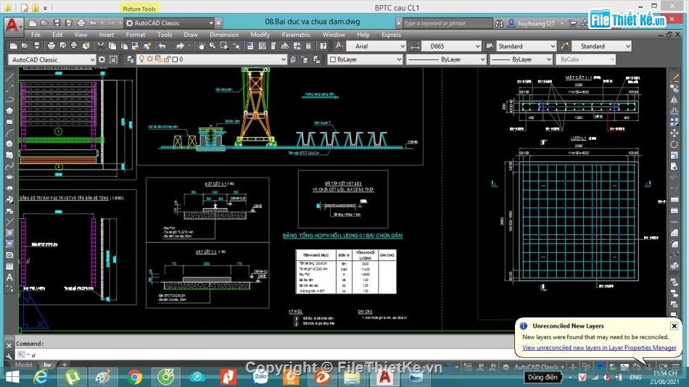Viewport: 689px width, 387px height.
Task: Click the Make Object's Layer Current icon
Action: [293, 59]
